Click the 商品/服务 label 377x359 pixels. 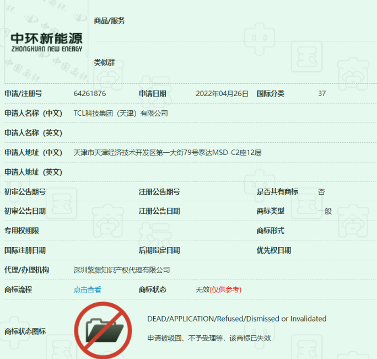tap(109, 21)
